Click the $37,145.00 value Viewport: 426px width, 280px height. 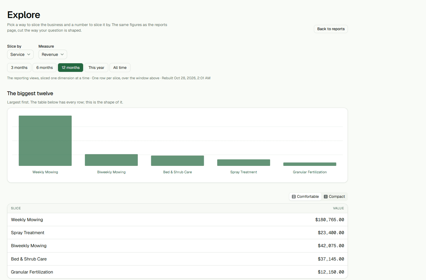[x=331, y=259]
